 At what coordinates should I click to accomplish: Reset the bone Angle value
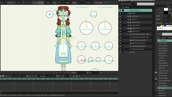[x=89, y=3]
